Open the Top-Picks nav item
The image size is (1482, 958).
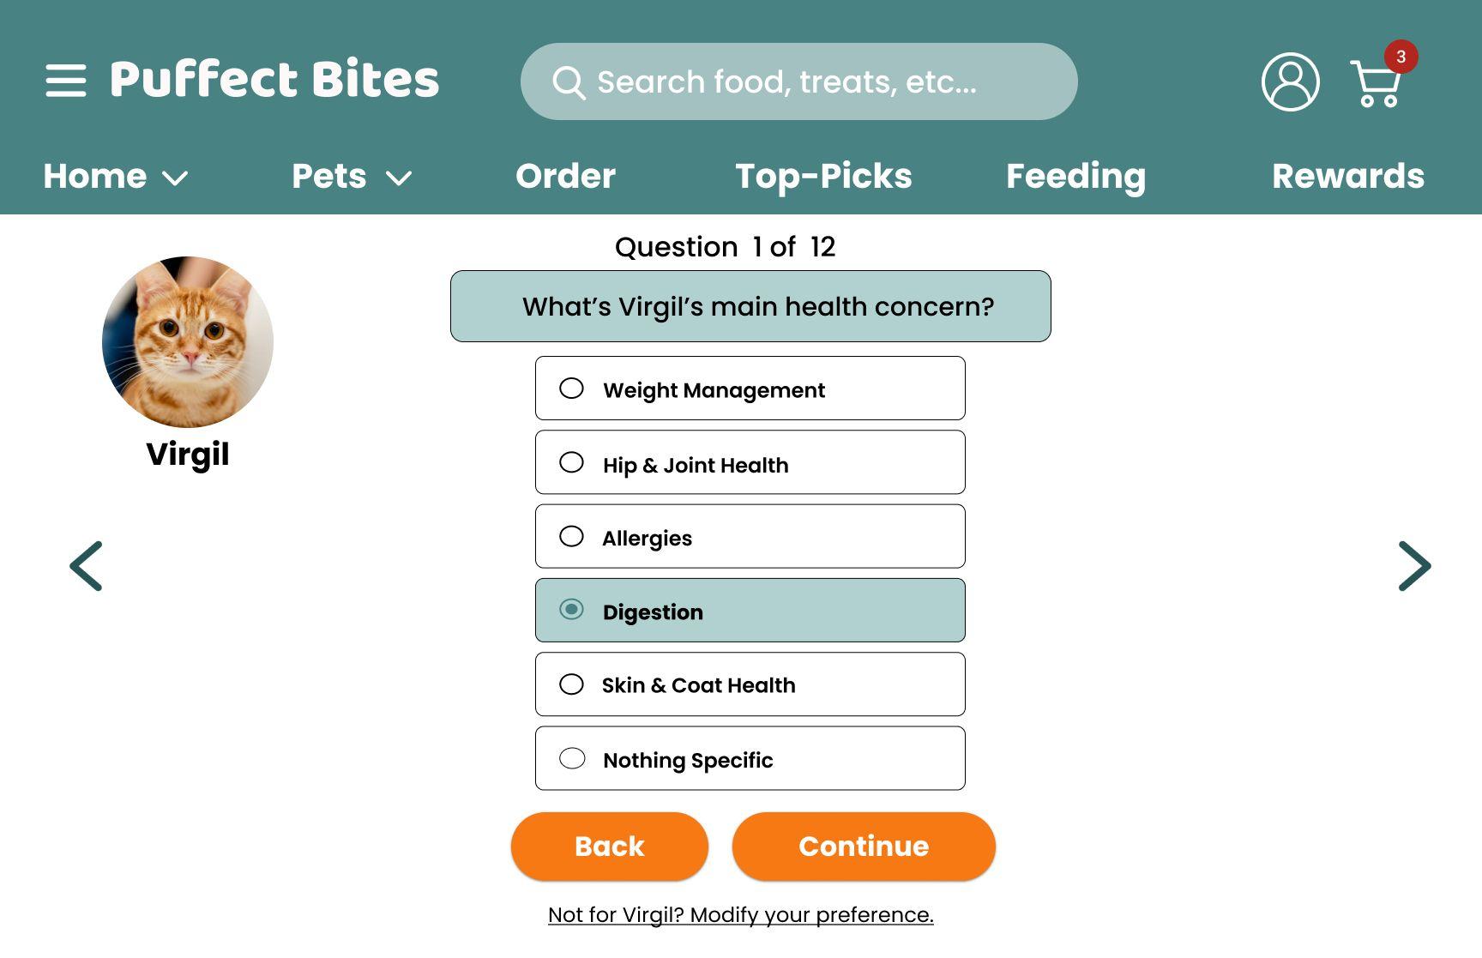823,177
